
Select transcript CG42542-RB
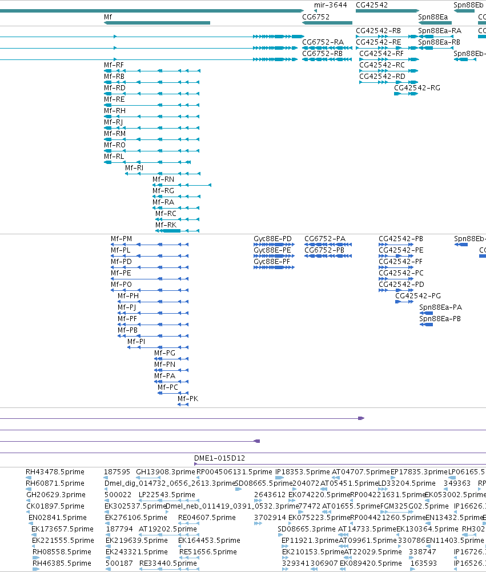click(x=378, y=31)
